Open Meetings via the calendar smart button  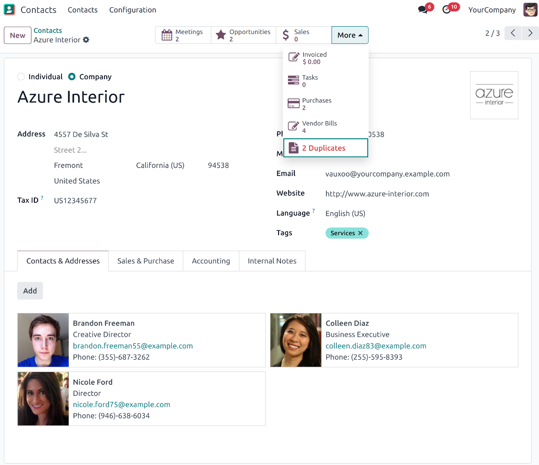pyautogui.click(x=183, y=34)
